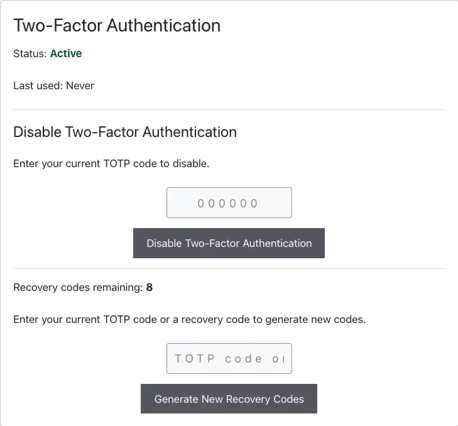Click the word 'TOTP' in the disable instruction

point(117,163)
